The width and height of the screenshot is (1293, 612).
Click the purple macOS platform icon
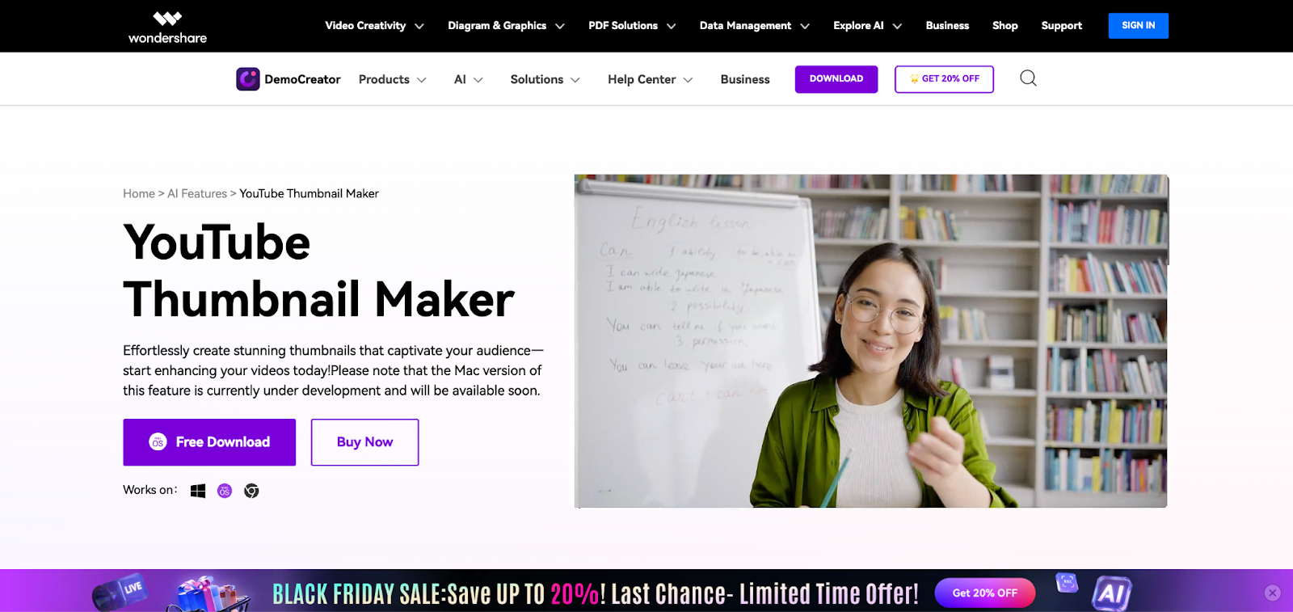pos(225,491)
